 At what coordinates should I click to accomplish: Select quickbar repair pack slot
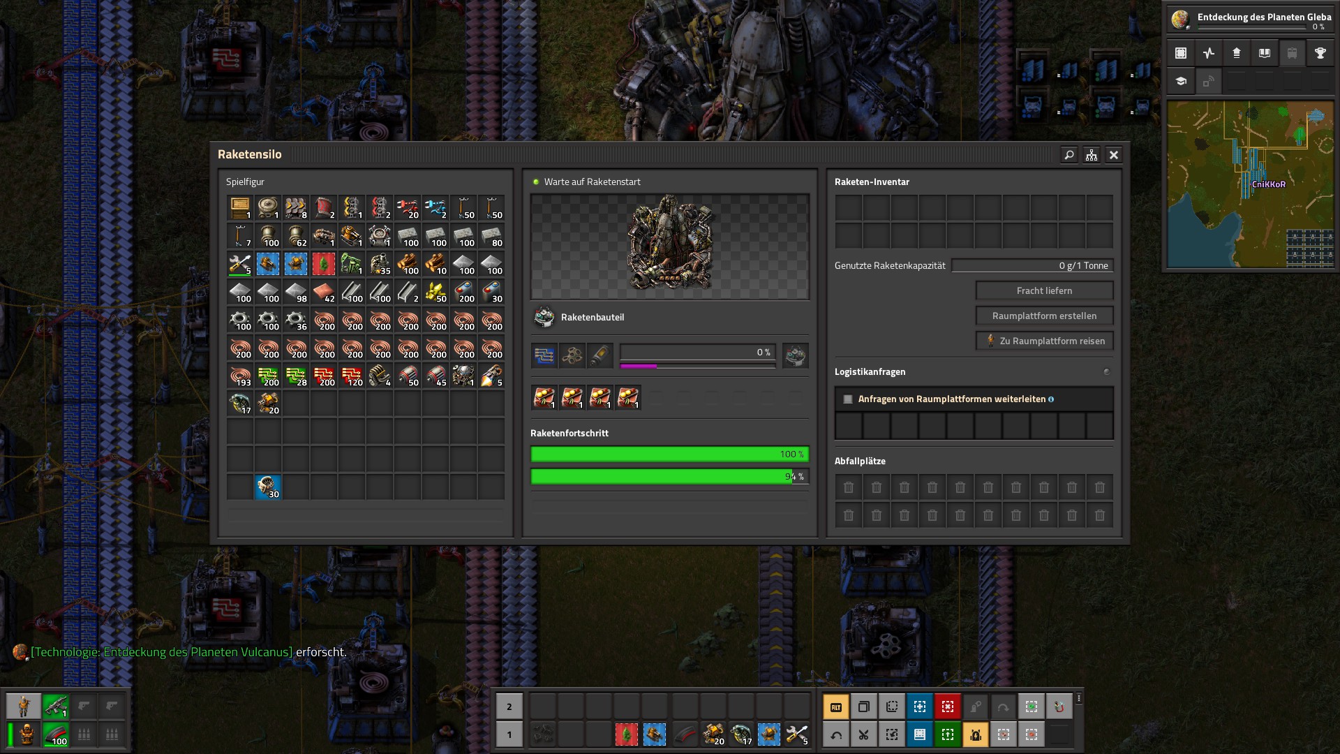[796, 734]
